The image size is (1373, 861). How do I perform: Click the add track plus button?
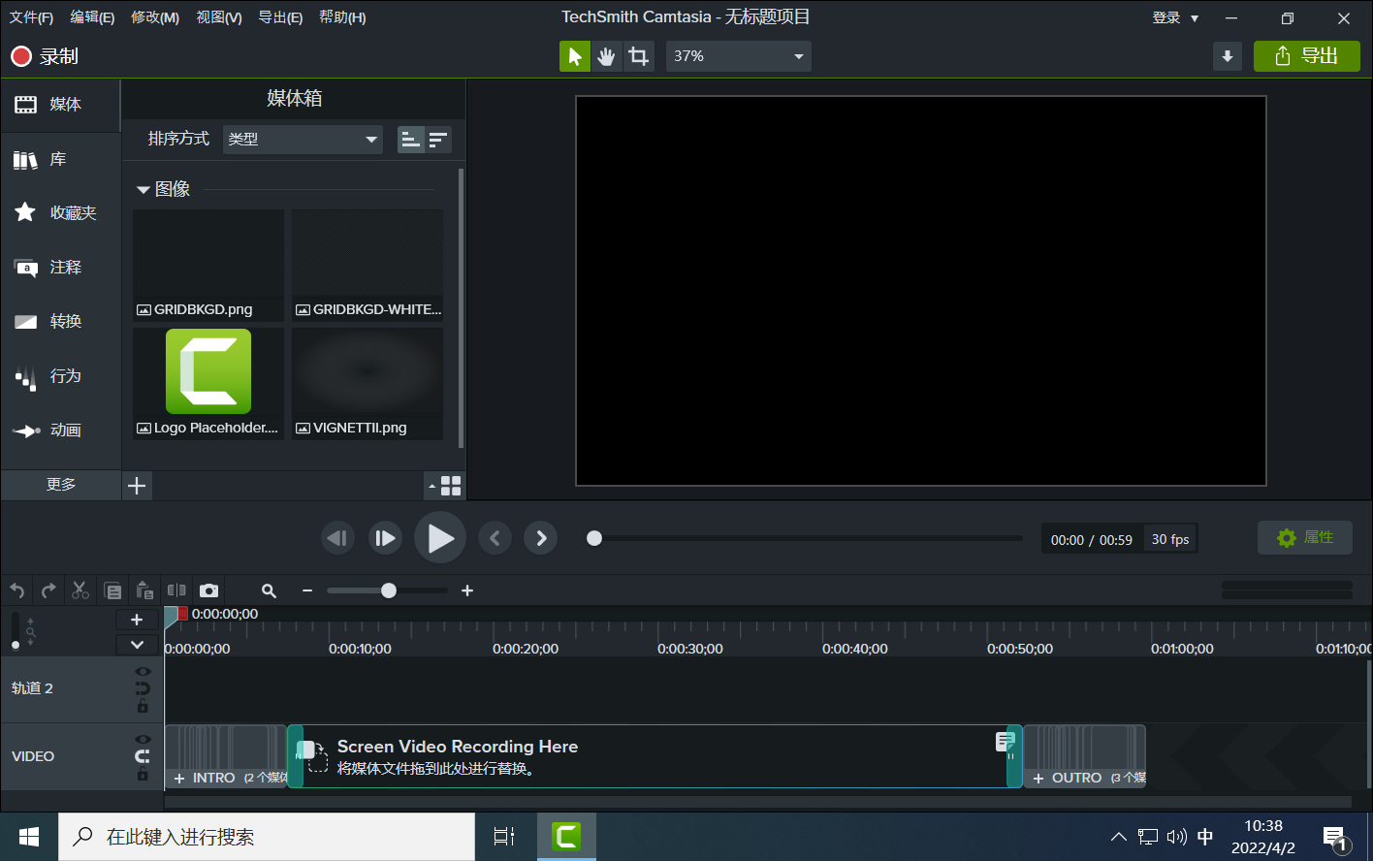137,620
